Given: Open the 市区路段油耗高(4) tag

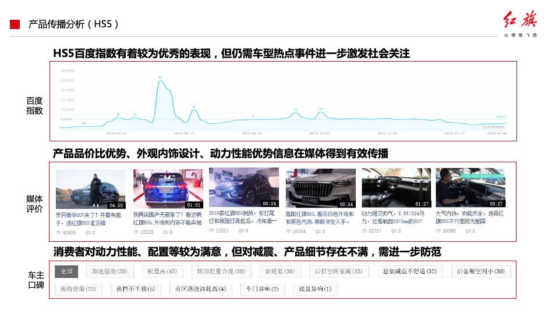Looking at the screenshot, I should point(201,289).
